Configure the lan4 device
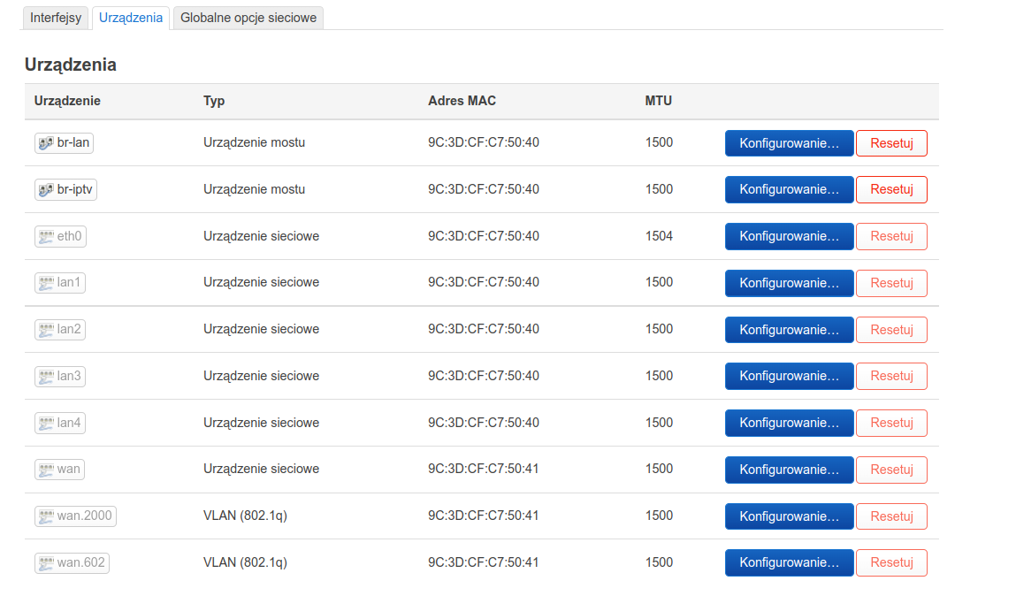1016x596 pixels. click(x=790, y=423)
